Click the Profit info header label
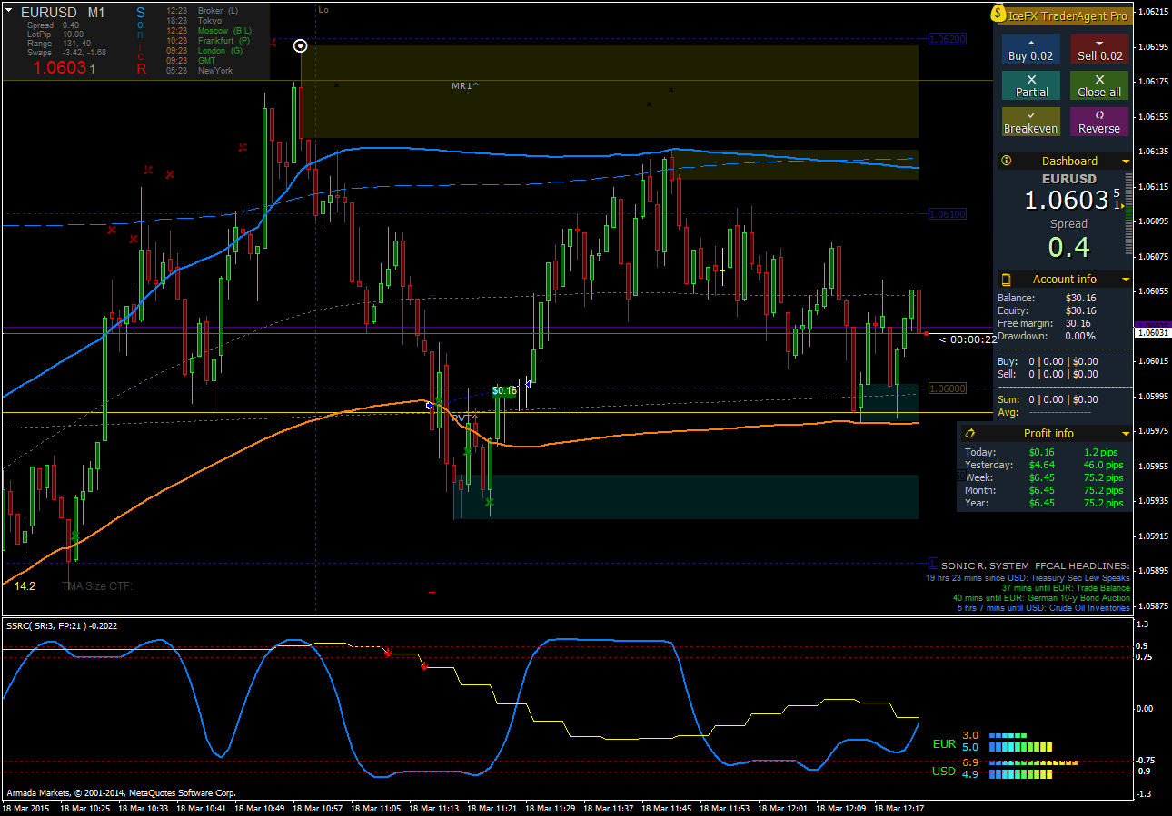 (1048, 434)
